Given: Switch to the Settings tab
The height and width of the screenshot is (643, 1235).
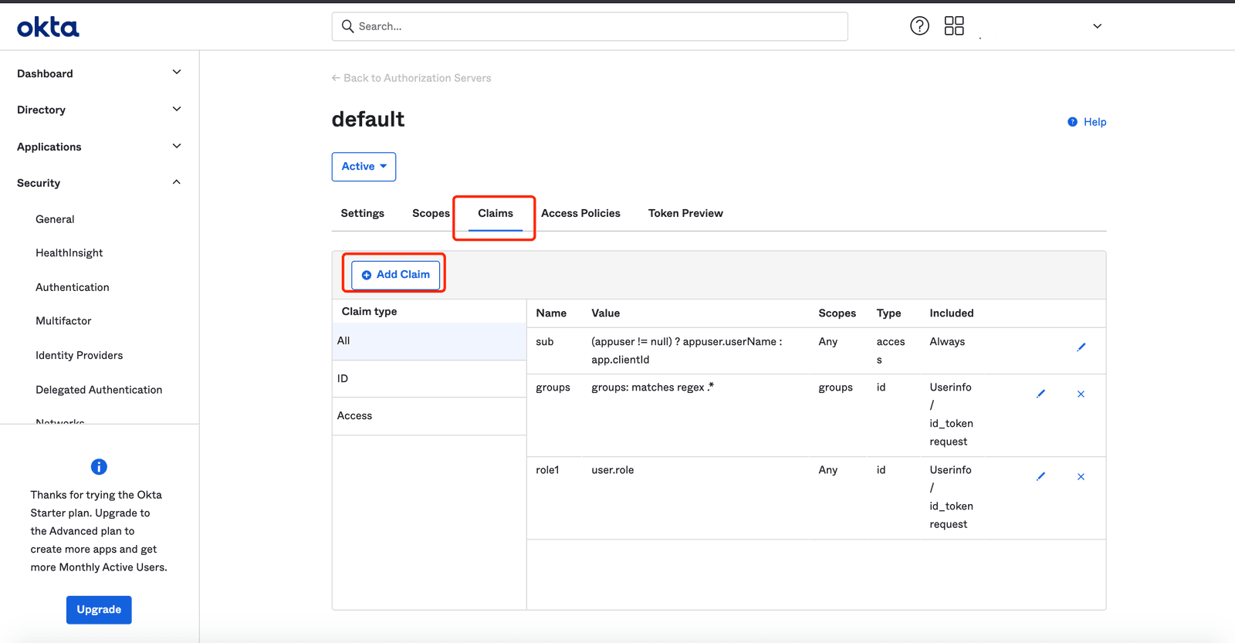Looking at the screenshot, I should click(362, 213).
